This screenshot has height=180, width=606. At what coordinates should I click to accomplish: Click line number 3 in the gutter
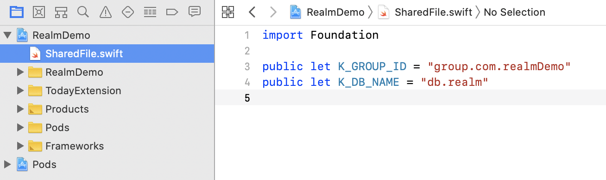point(247,67)
